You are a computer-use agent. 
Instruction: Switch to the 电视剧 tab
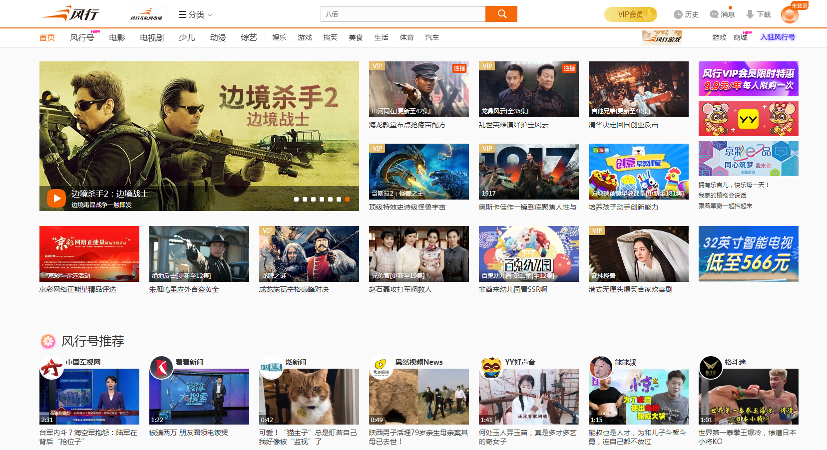[152, 37]
